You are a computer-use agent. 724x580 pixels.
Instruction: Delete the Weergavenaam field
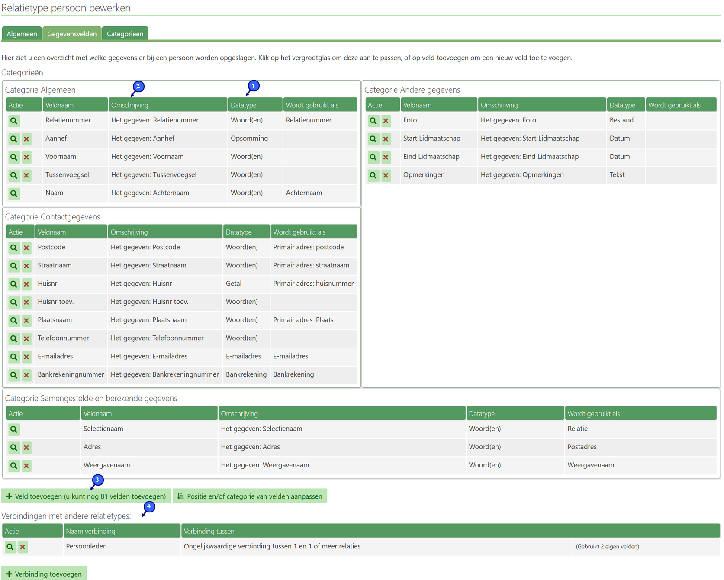[26, 466]
